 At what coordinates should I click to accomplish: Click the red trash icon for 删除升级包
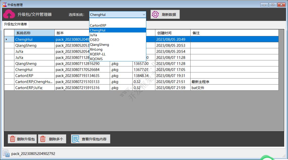coord(12,139)
